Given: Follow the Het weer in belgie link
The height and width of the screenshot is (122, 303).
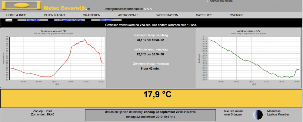Looking at the screenshot, I should [70, 20].
